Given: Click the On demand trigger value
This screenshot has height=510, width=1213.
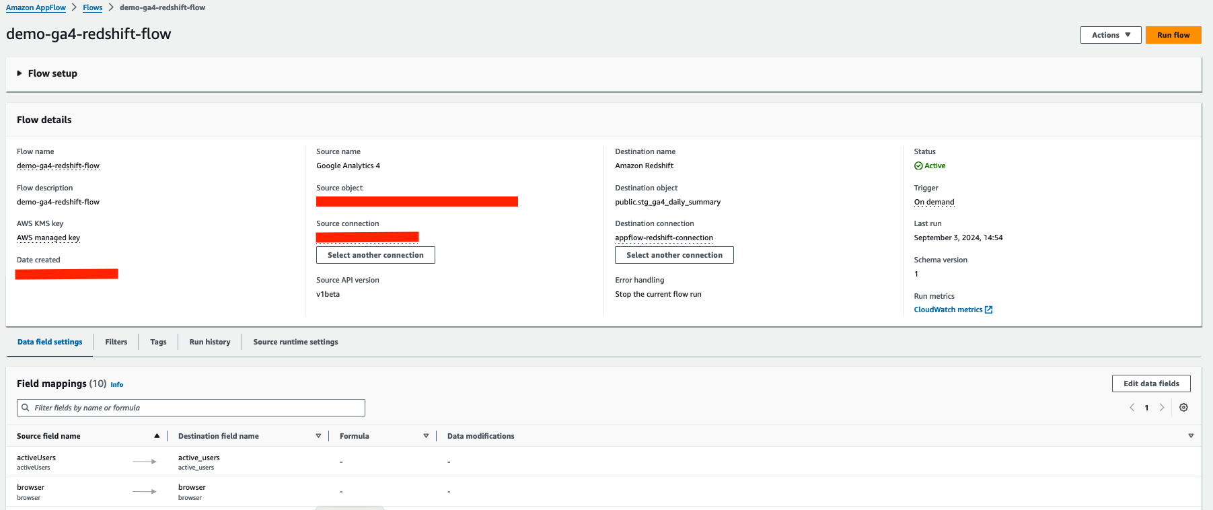Looking at the screenshot, I should tap(934, 202).
